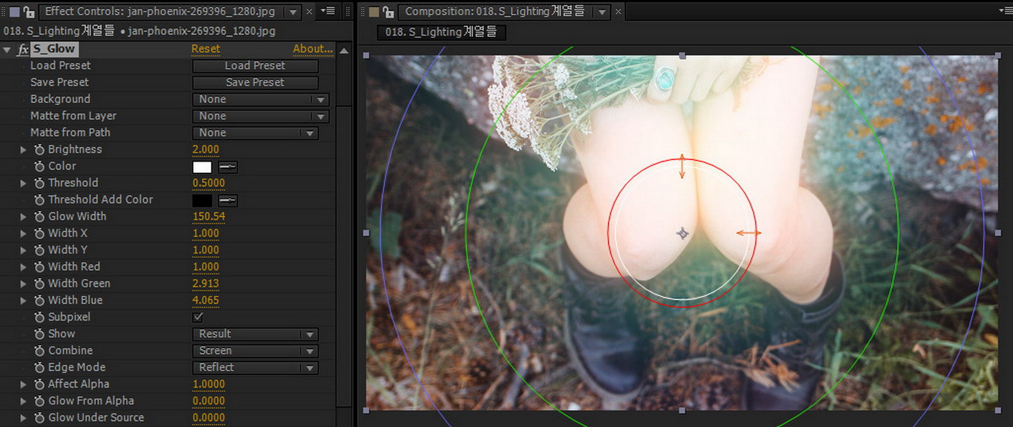The width and height of the screenshot is (1013, 427).
Task: Toggle the Width Red stopwatch
Action: tap(39, 267)
